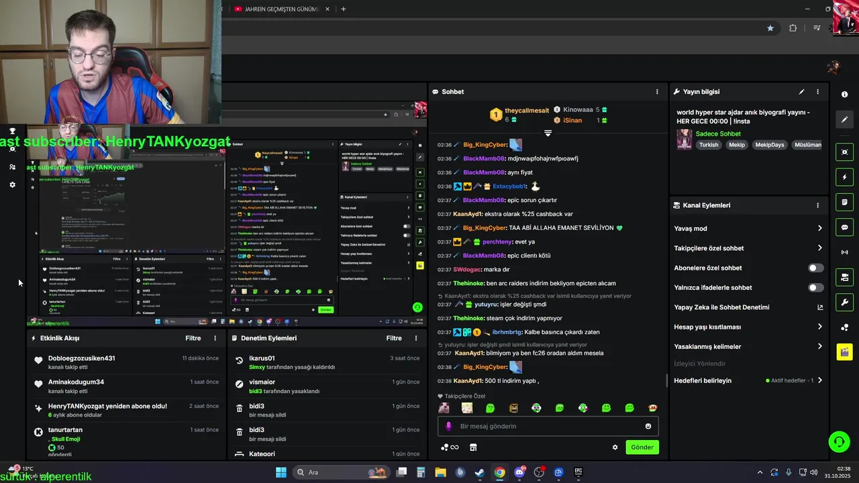Open the Ikarus01 moderation entry
The width and height of the screenshot is (859, 483).
point(327,363)
